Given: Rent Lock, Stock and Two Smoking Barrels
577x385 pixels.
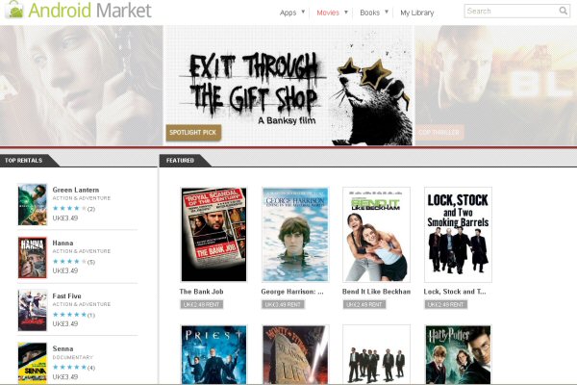Looking at the screenshot, I should pos(446,305).
